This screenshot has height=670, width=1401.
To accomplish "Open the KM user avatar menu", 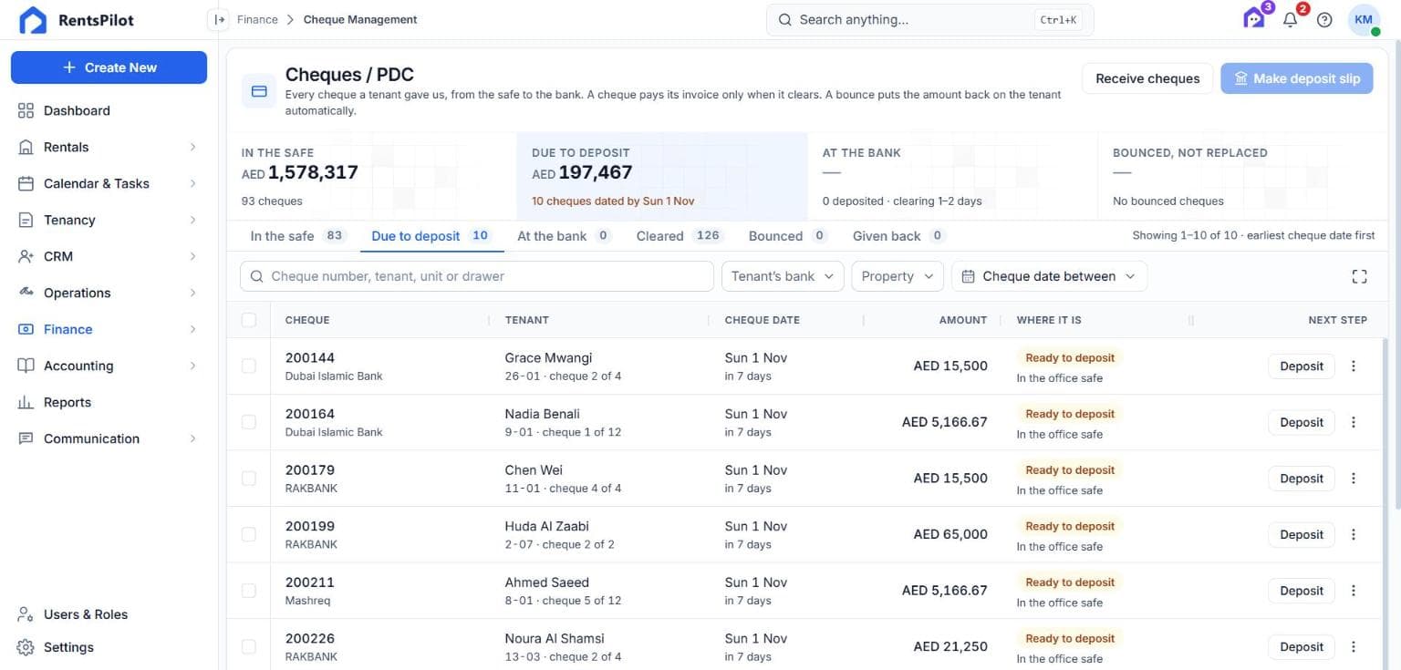I will click(1364, 20).
